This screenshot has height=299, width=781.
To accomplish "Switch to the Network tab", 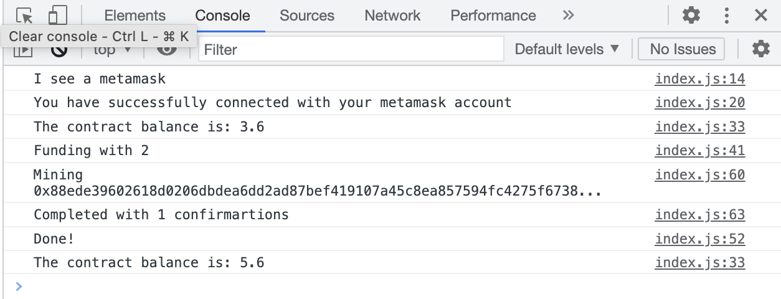I will pos(392,16).
